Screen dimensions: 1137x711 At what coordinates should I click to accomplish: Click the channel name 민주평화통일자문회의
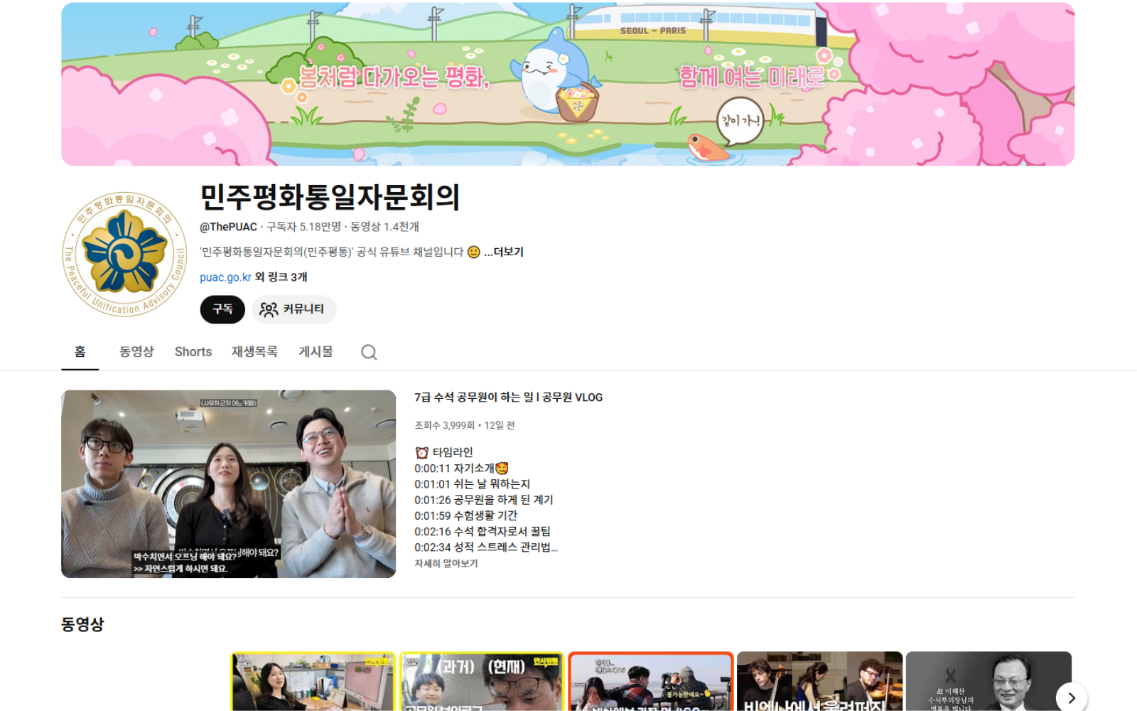tap(330, 197)
